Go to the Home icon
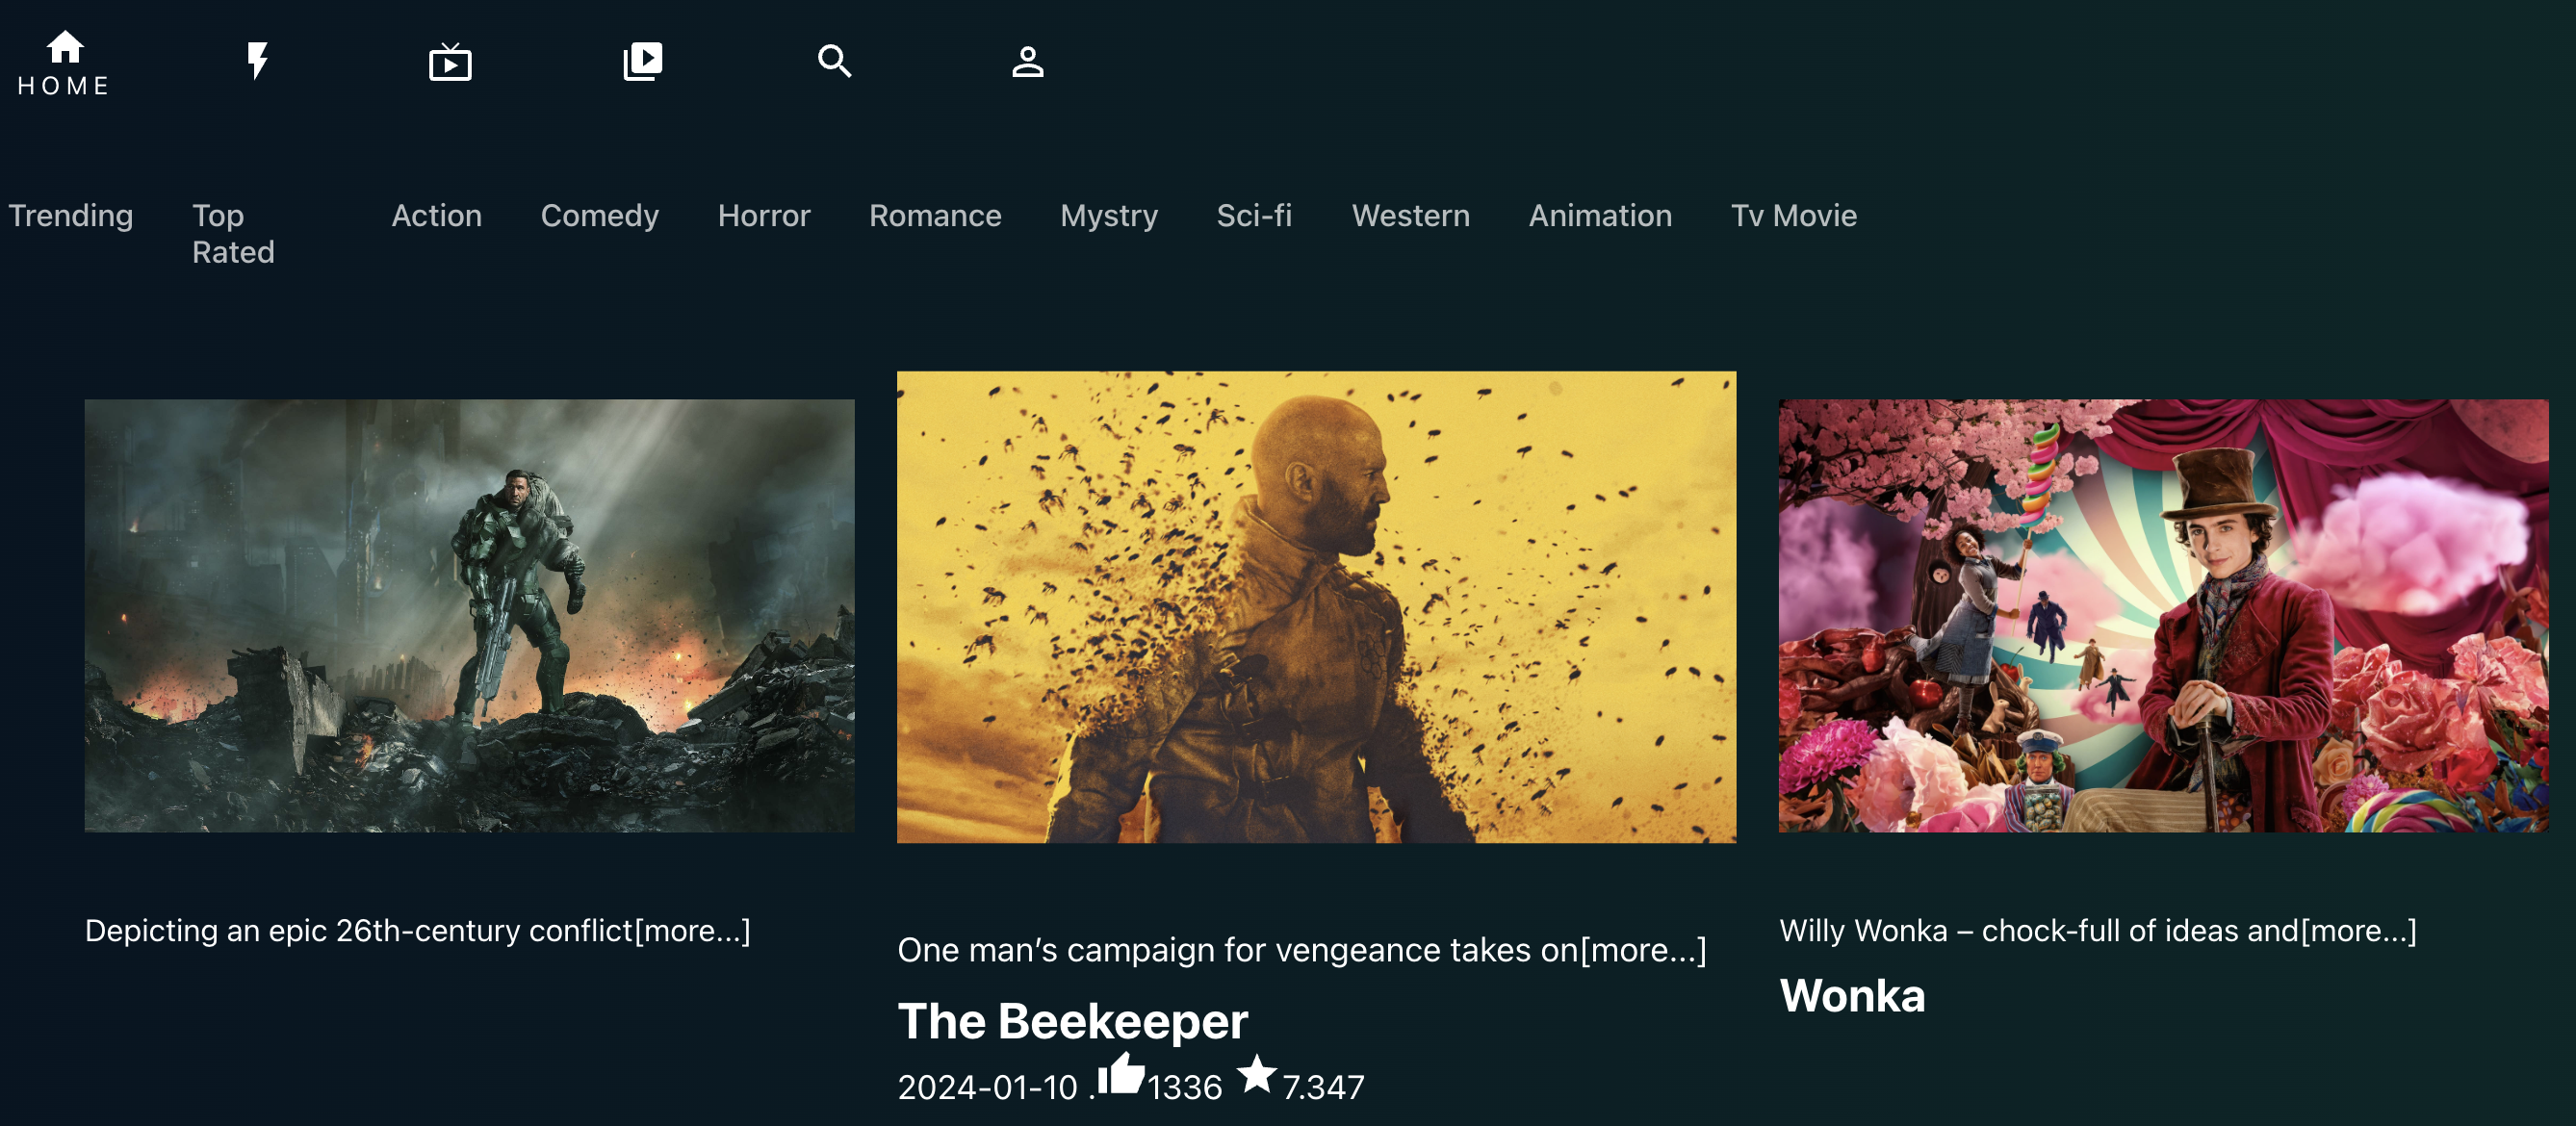Screen dimensions: 2576x1126 point(65,47)
